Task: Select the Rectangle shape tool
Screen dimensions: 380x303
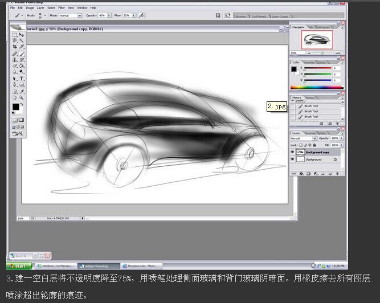Action: (22, 84)
